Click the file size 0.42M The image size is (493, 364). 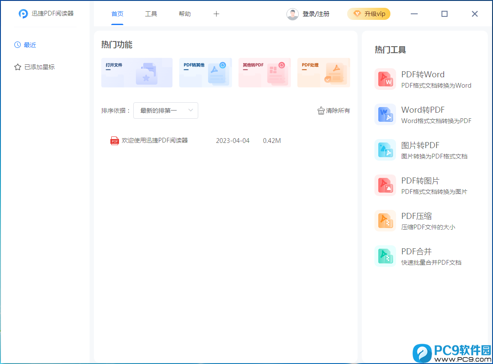[x=272, y=141]
